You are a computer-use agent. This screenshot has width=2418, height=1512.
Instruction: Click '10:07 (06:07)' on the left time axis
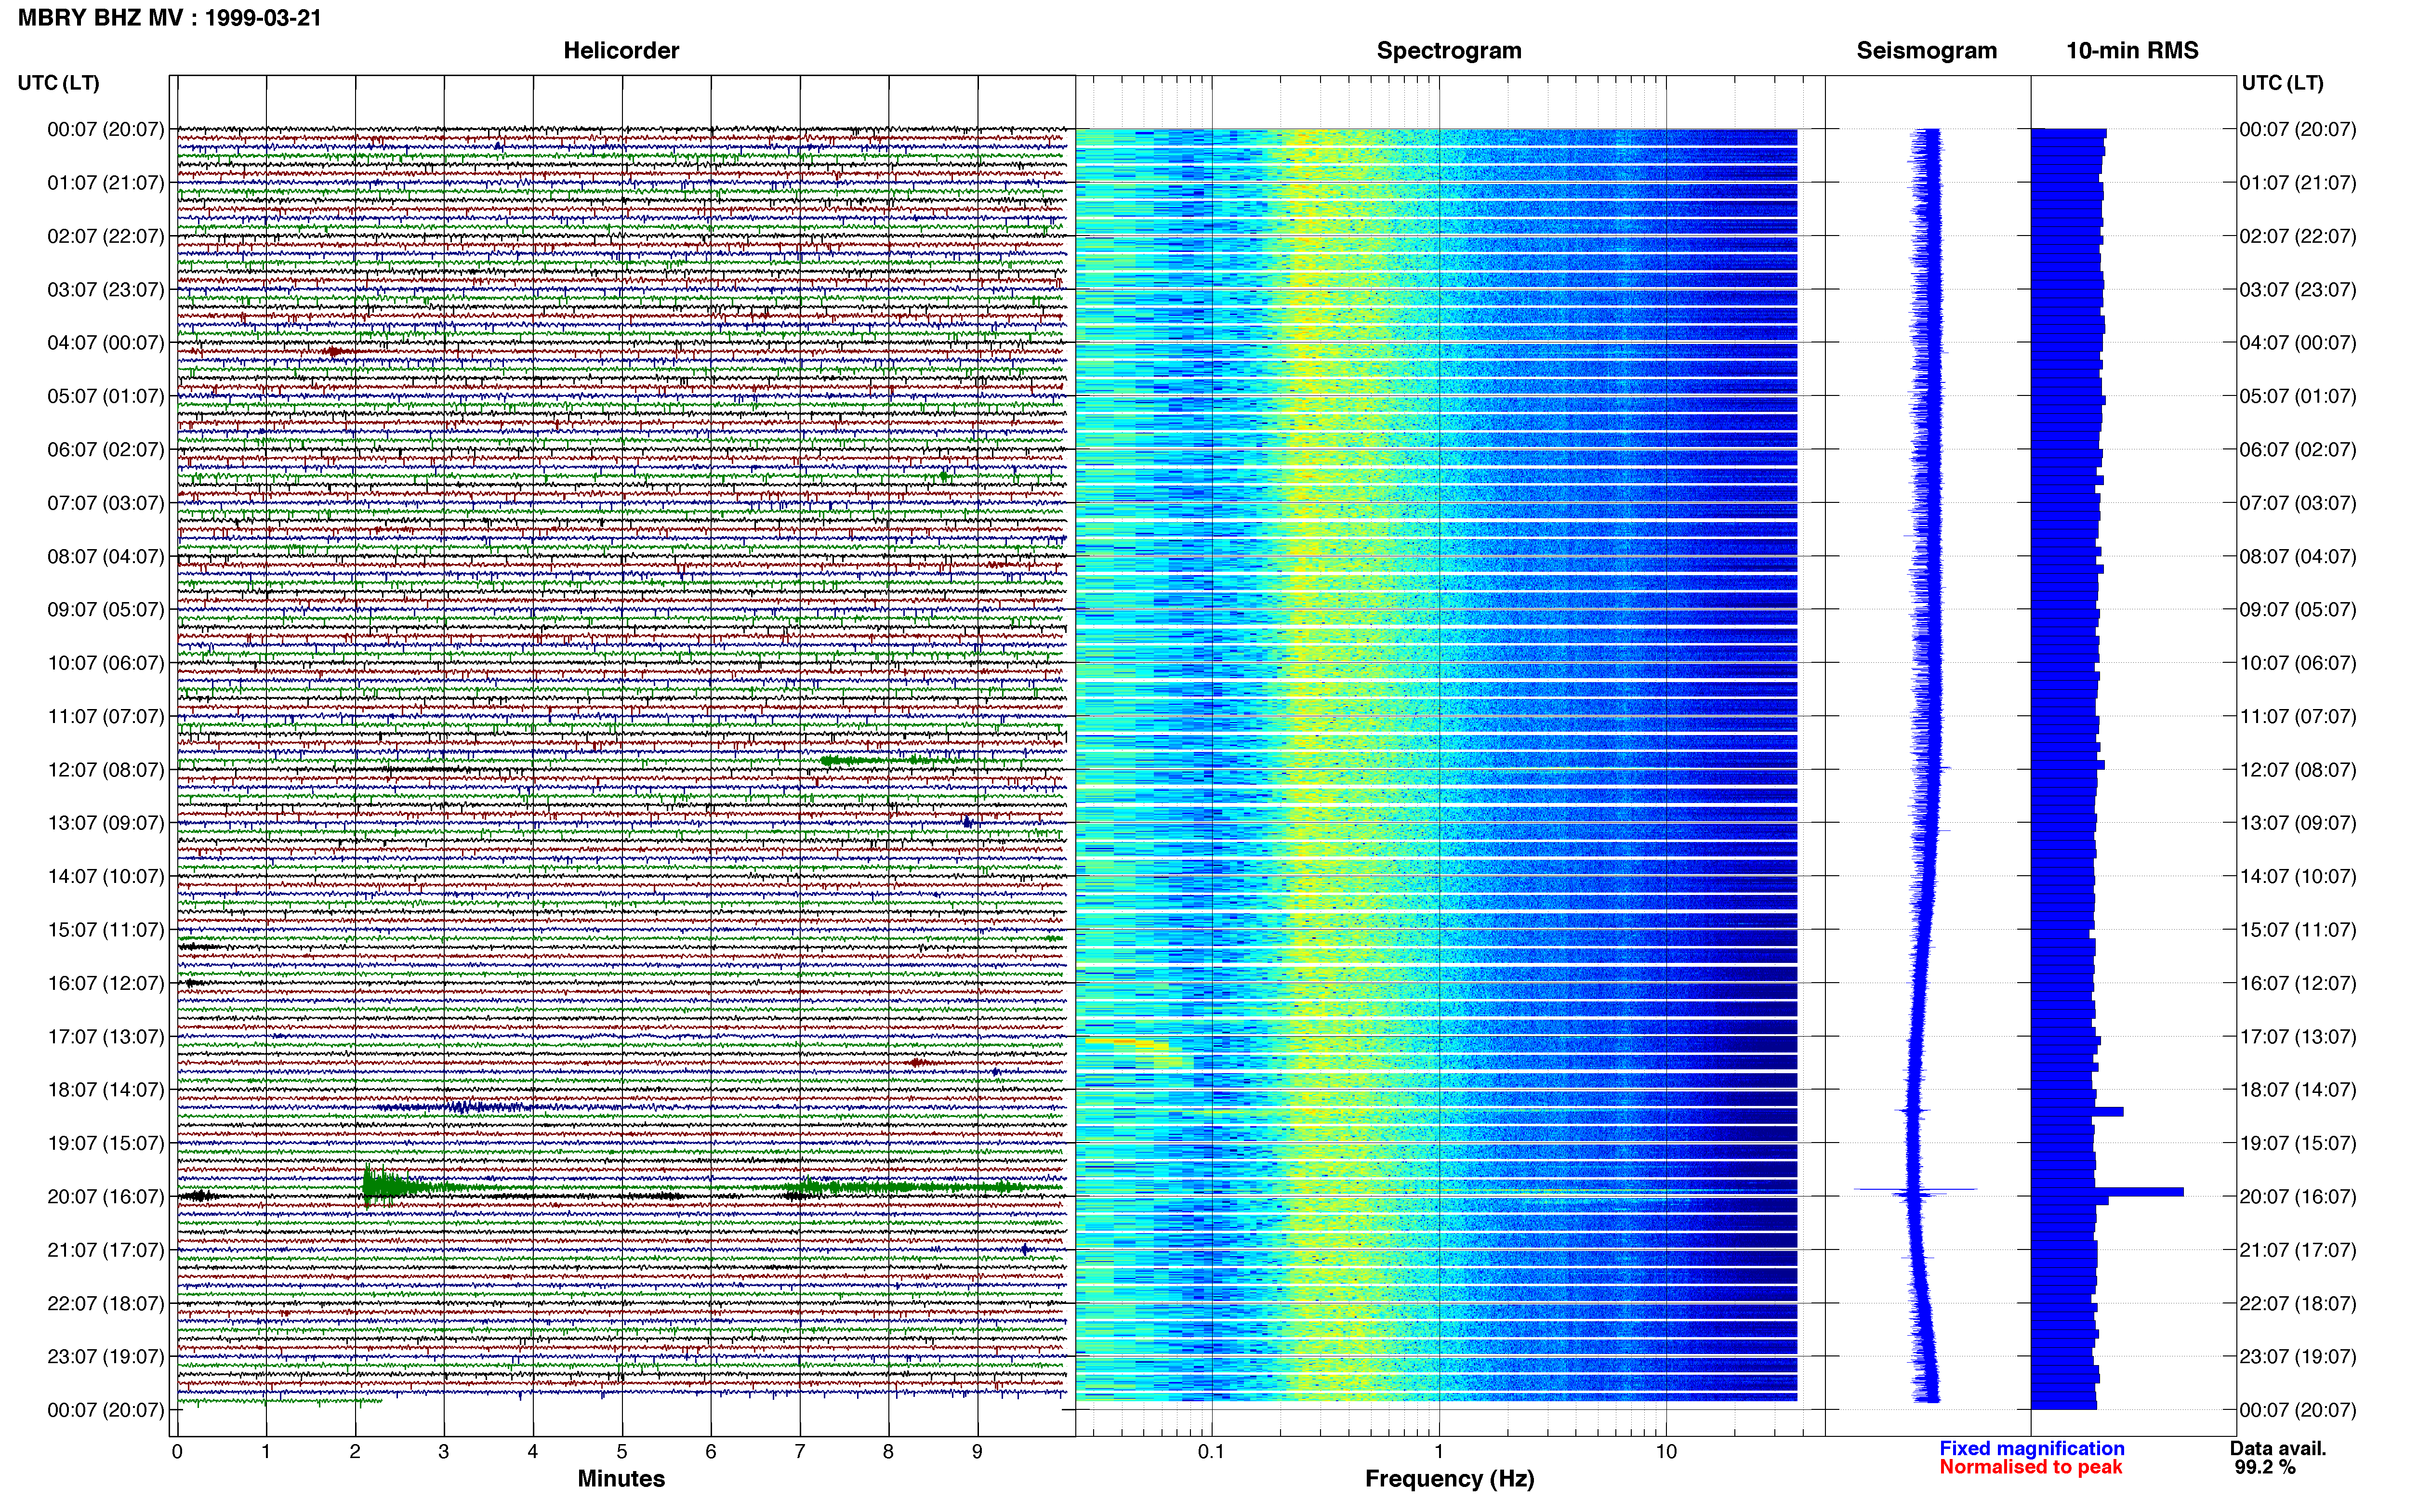click(x=105, y=663)
